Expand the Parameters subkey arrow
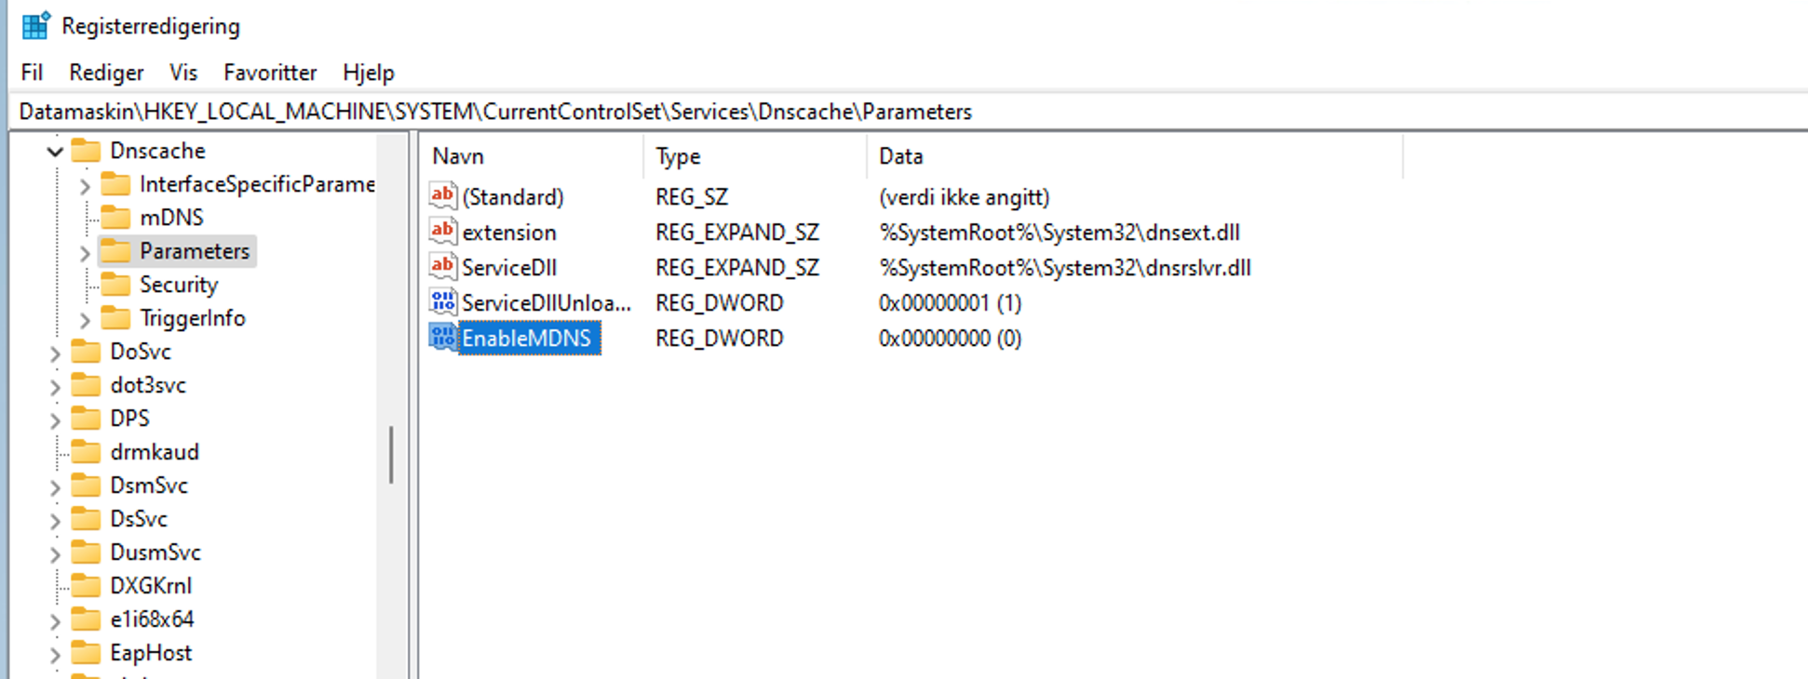 click(85, 253)
